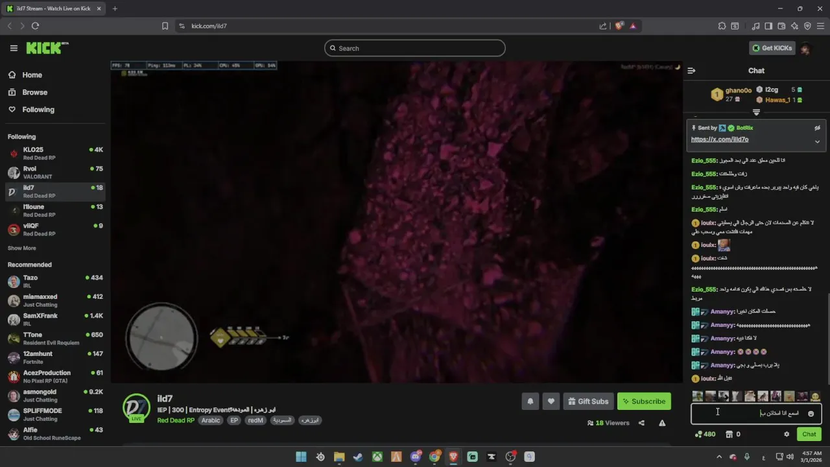Expand the chat leaderboard chevron

coord(756,112)
